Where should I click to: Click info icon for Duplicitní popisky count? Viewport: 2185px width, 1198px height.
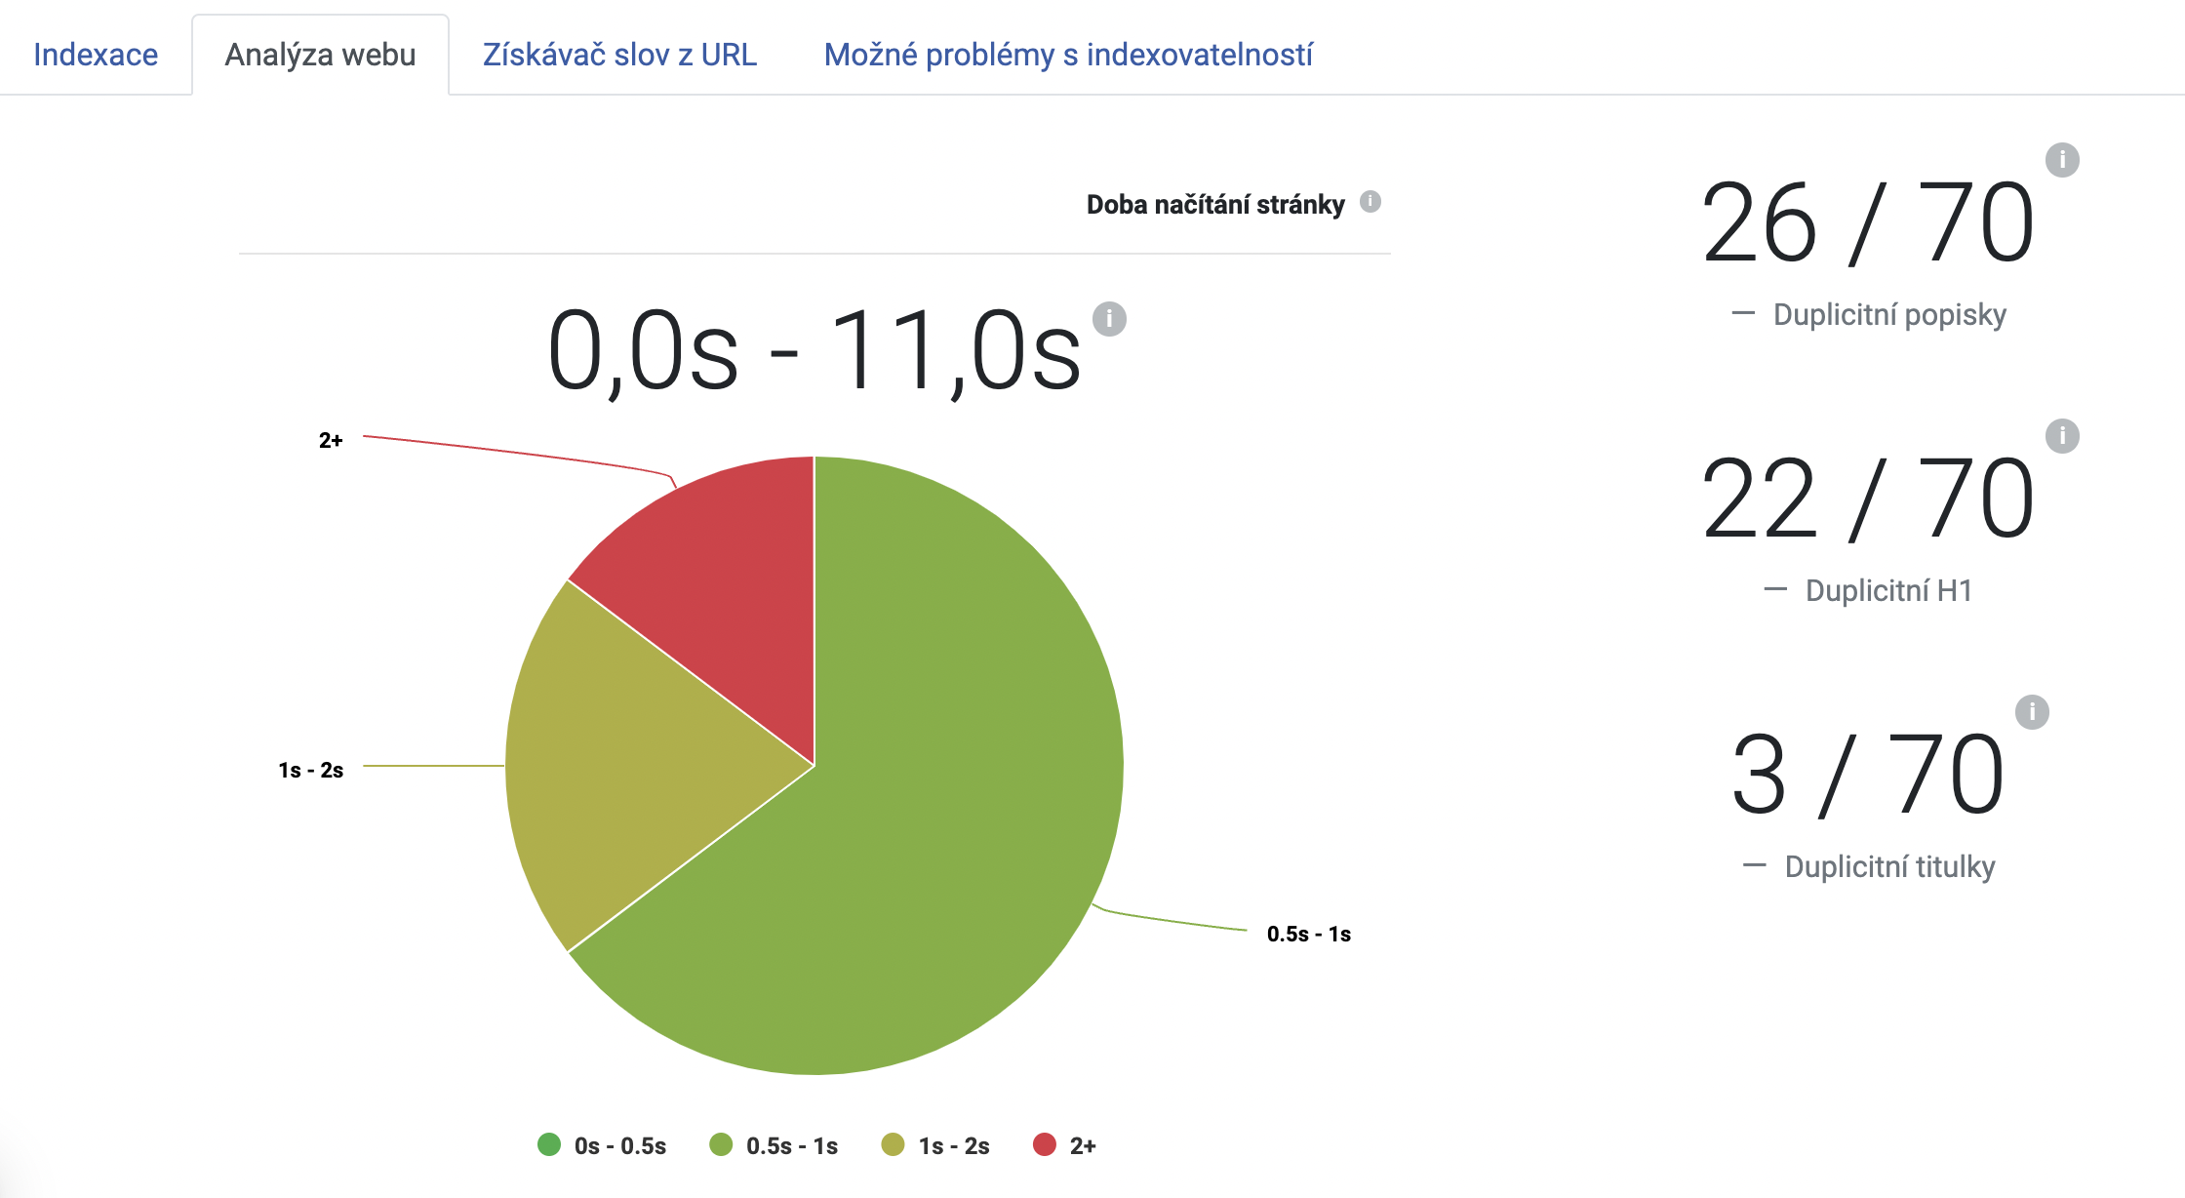point(2062,160)
